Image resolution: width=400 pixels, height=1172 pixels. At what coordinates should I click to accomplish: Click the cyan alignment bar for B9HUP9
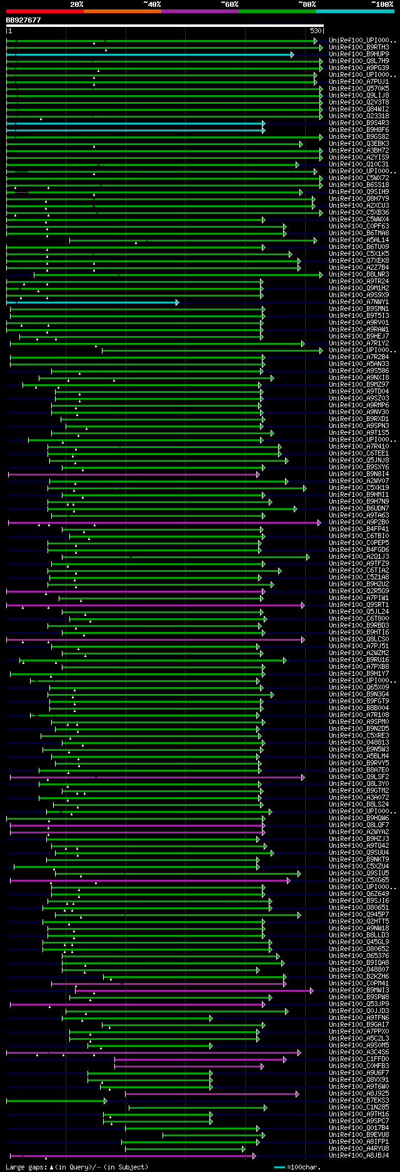point(150,54)
